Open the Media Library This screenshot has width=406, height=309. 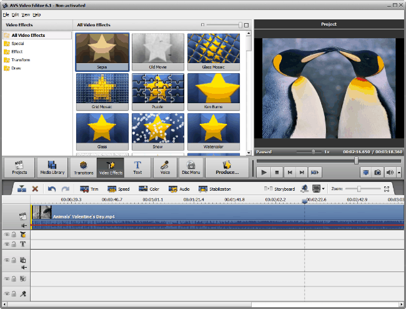[52, 167]
